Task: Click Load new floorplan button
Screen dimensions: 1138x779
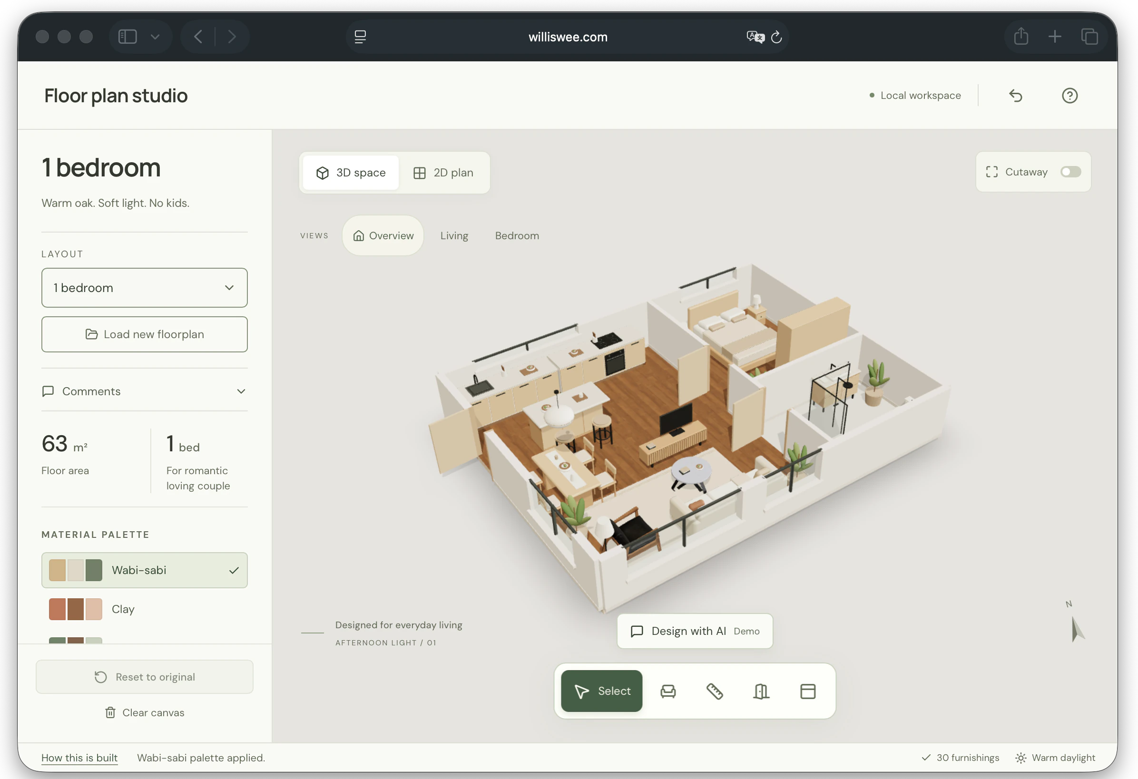Action: [145, 334]
